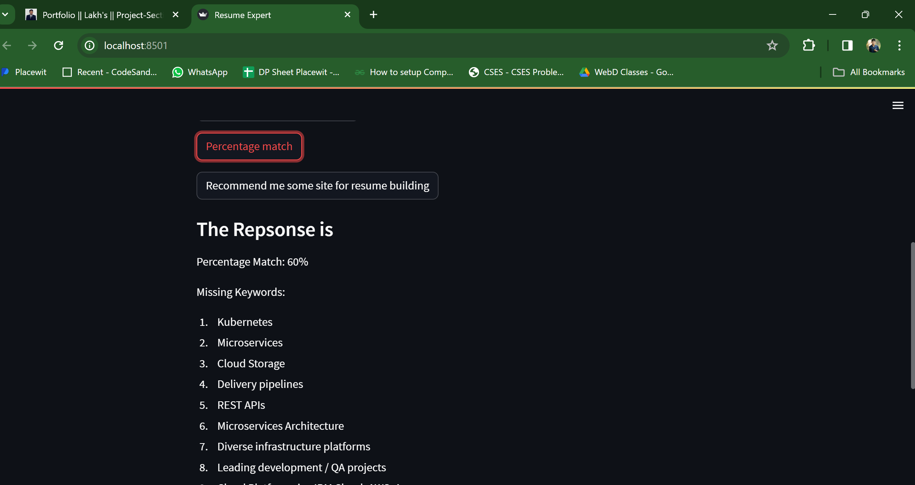Open the Extensions puzzle icon
The width and height of the screenshot is (915, 485).
click(808, 45)
